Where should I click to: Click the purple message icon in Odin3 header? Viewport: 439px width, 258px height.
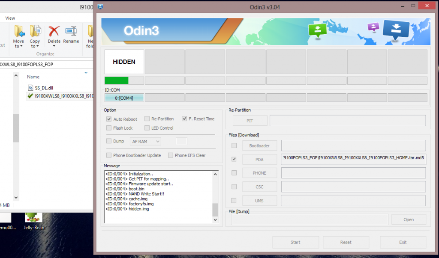(373, 27)
